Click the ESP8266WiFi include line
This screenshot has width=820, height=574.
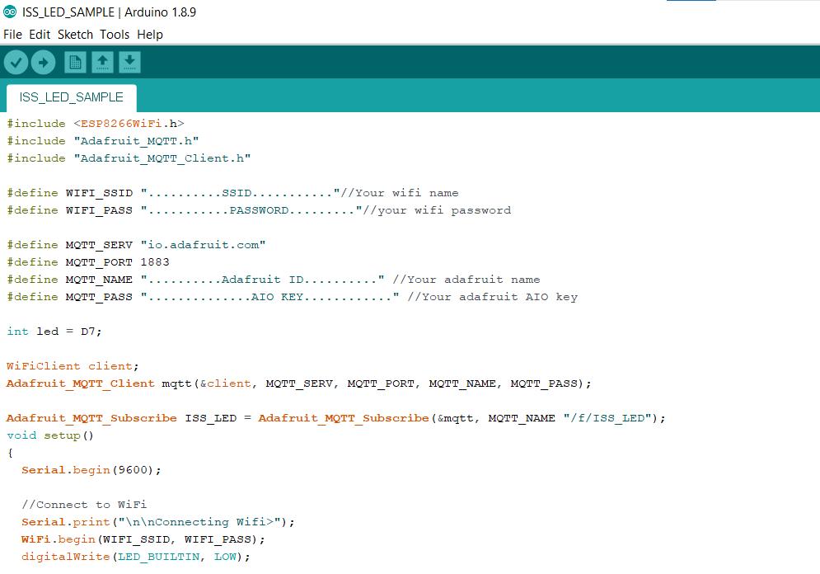point(95,124)
